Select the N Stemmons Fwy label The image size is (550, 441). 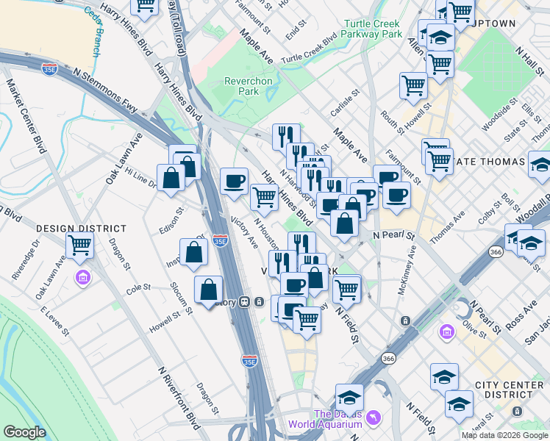tap(106, 90)
